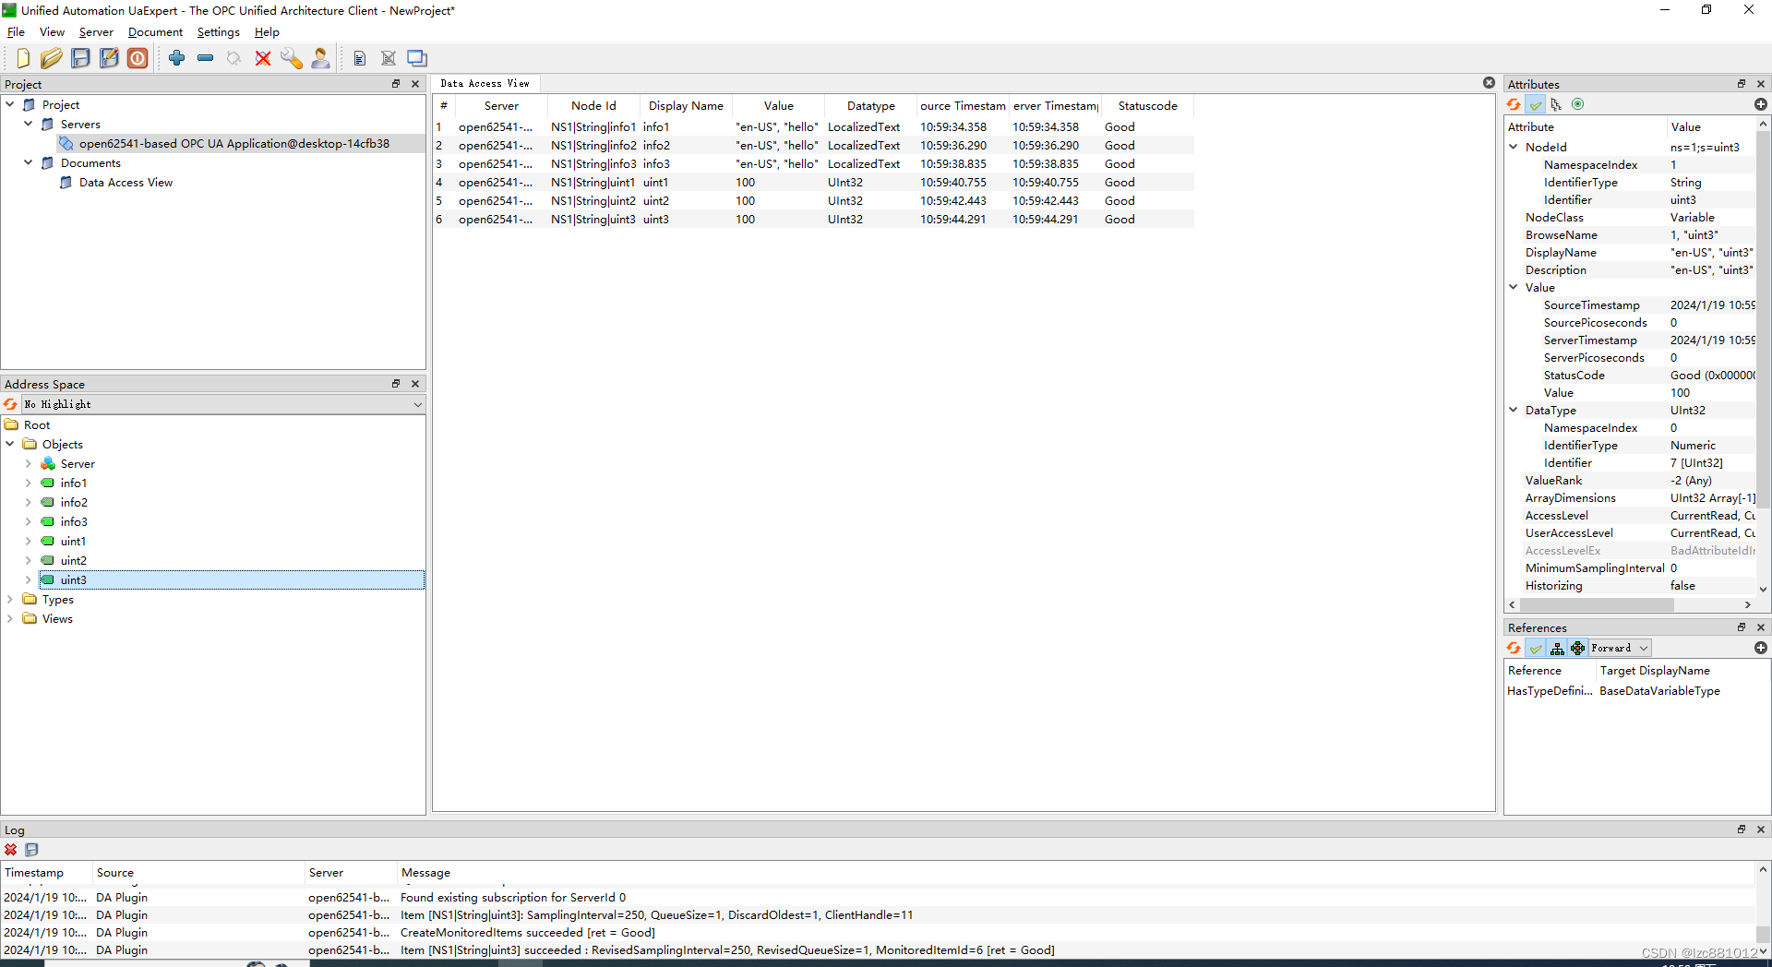
Task: Open the Forward direction dropdown in References
Action: point(1620,648)
